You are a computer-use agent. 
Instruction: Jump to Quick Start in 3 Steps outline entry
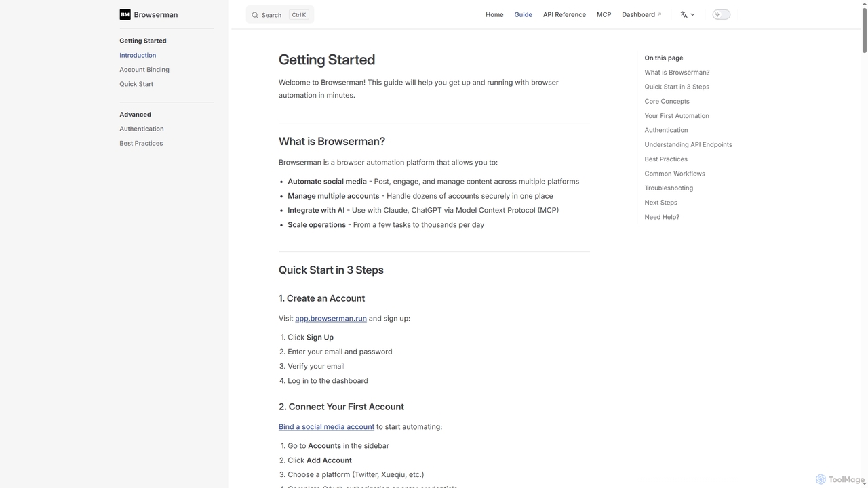[x=677, y=87]
